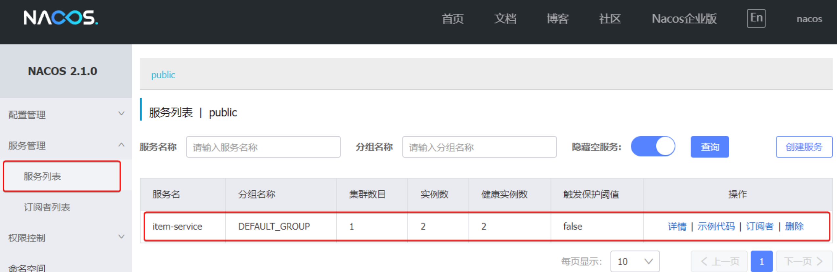The height and width of the screenshot is (272, 837).
Task: Open the 首页 nav link
Action: (x=453, y=19)
